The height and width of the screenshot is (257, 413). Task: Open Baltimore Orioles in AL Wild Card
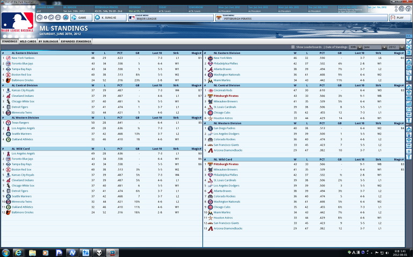(23, 213)
